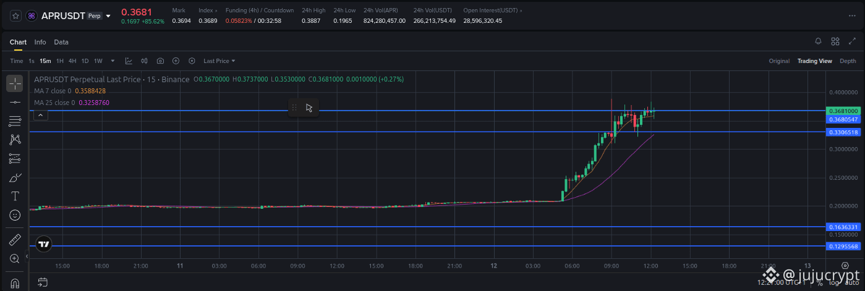Open price alert bell icon
The image size is (865, 291).
coord(818,41)
